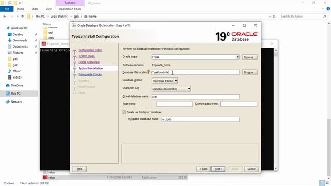
Task: Expand the address bar history dropdown
Action: (x=269, y=17)
